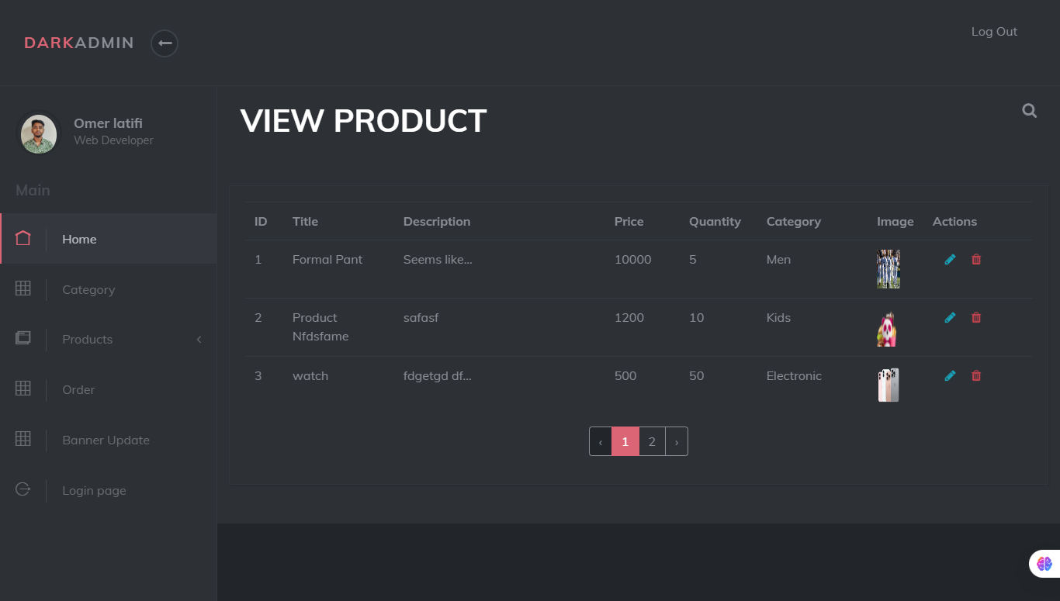Edit Product Nfdsfame with the pencil icon
The image size is (1060, 601).
pyautogui.click(x=950, y=317)
